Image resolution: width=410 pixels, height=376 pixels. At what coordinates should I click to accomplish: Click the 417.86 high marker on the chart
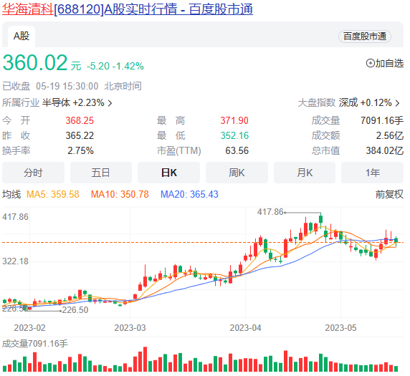click(x=270, y=212)
